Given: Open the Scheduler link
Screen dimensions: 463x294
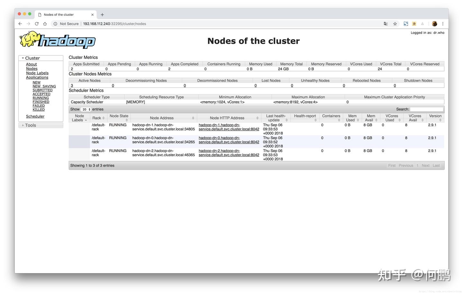Looking at the screenshot, I should 35,116.
